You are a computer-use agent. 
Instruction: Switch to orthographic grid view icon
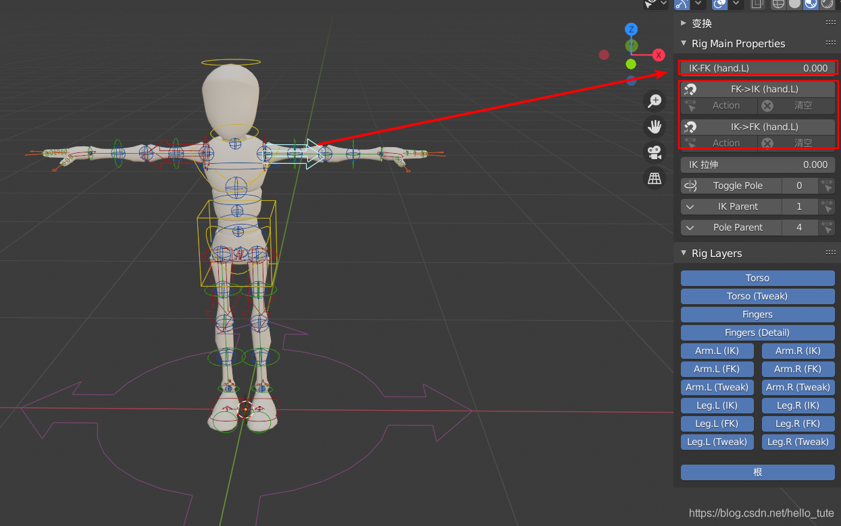655,178
